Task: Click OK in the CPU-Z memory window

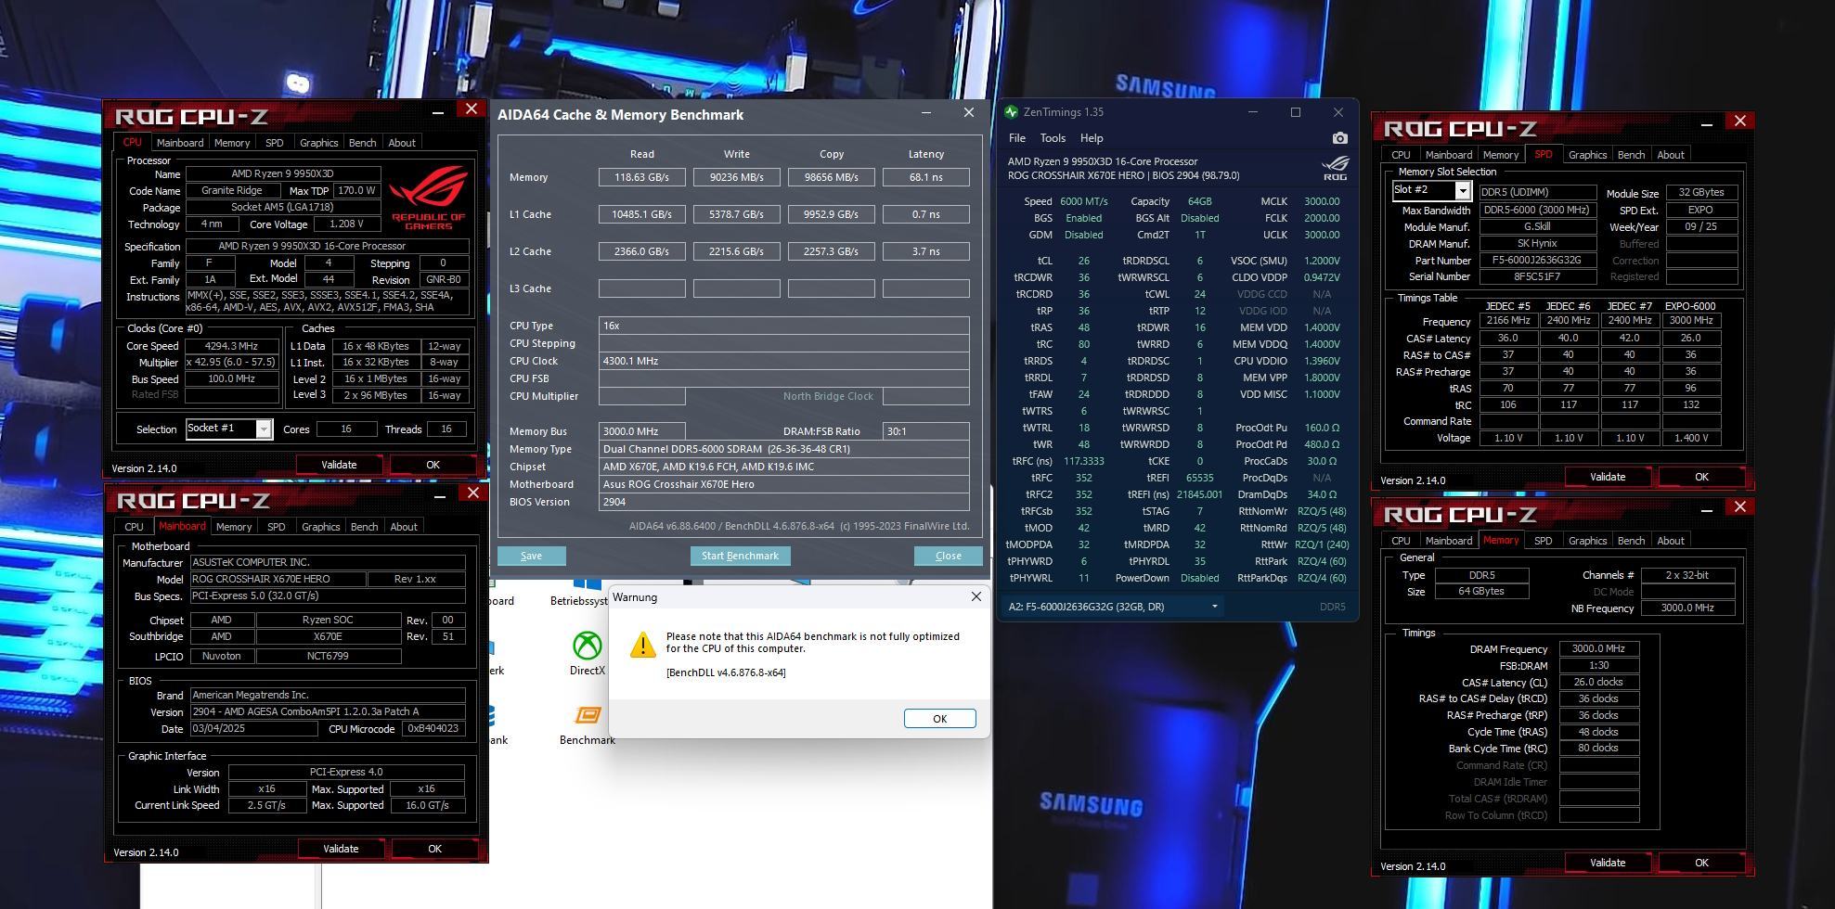Action: [1701, 863]
